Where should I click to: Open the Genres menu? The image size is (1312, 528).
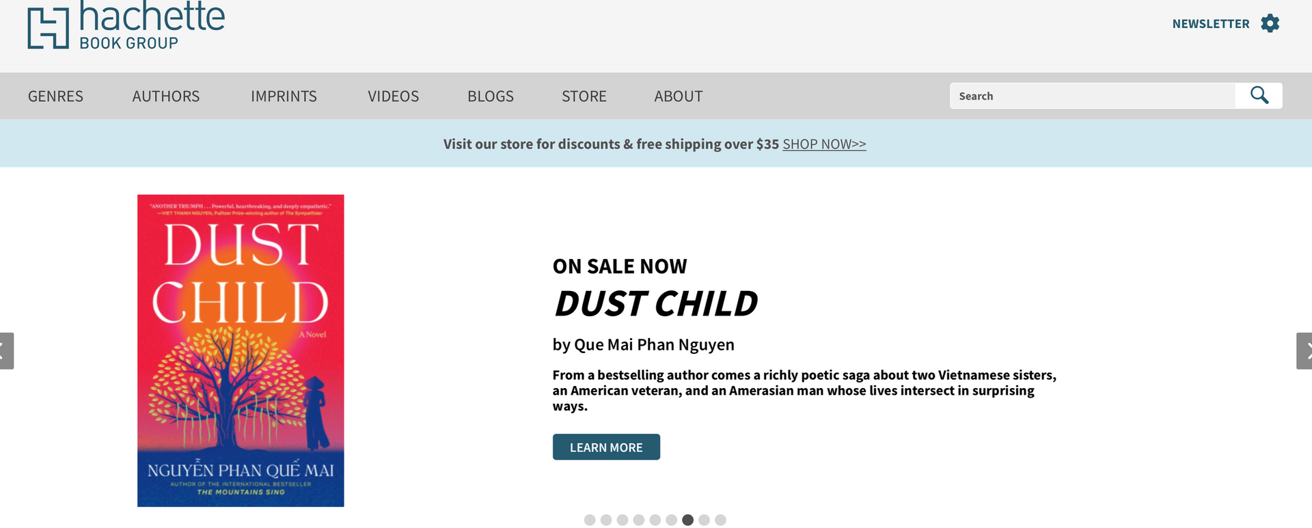click(x=55, y=96)
